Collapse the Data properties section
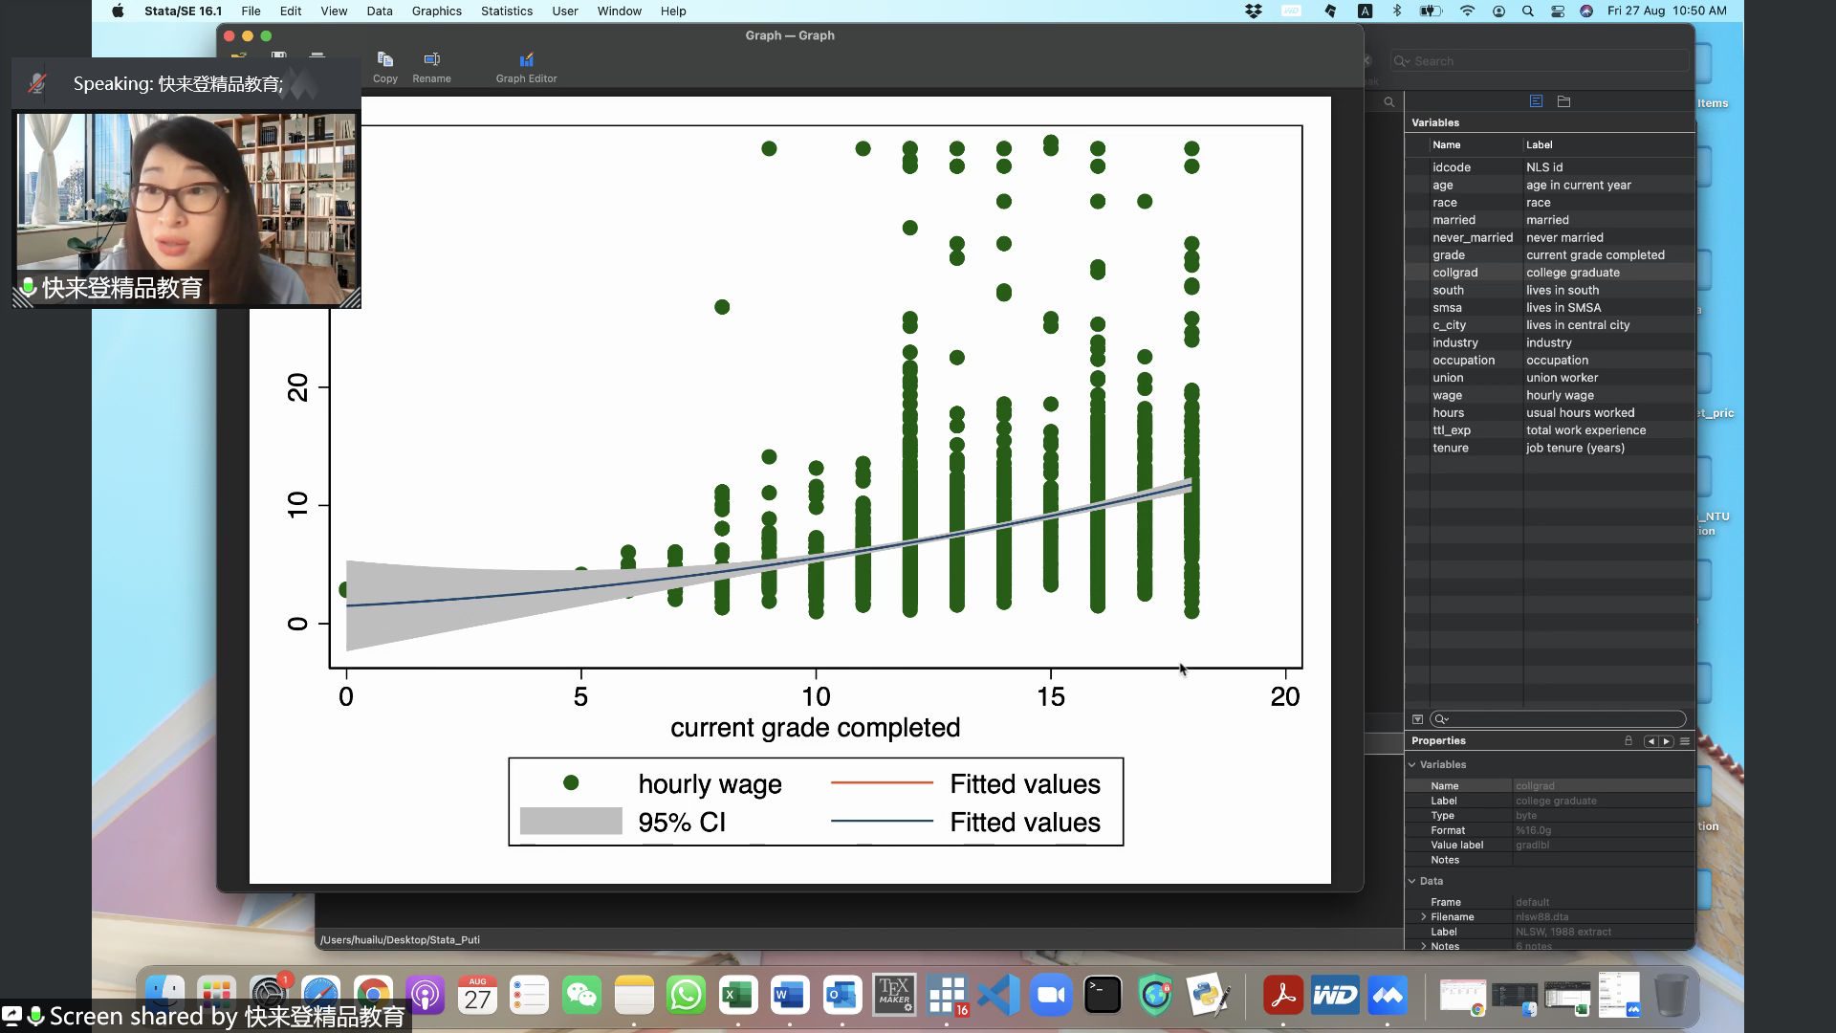 1412,881
